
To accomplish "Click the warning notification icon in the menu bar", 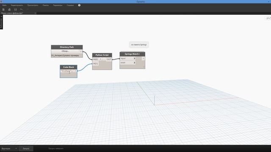I will point(79,5).
